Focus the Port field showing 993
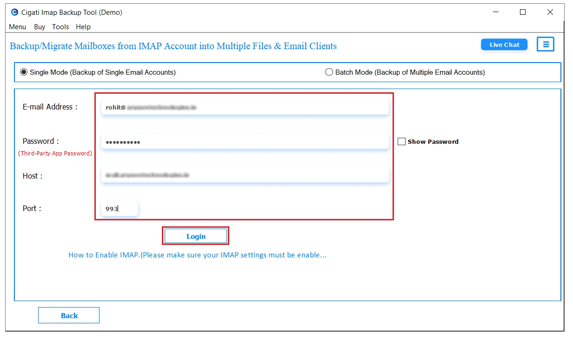Viewport: 573px width, 340px height. 120,209
